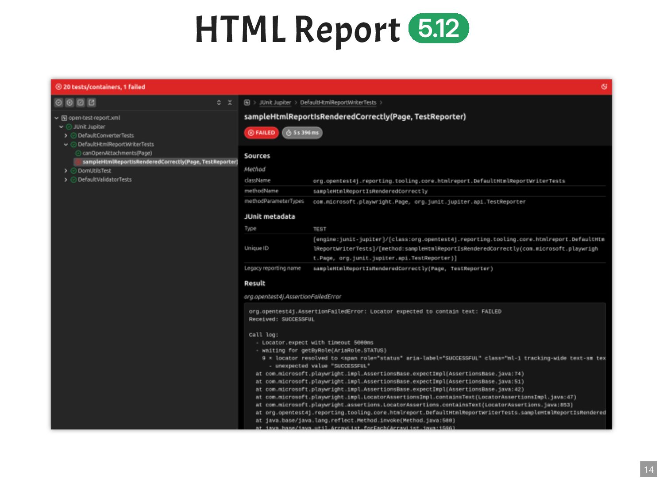Click the slide number 14 box

[649, 469]
